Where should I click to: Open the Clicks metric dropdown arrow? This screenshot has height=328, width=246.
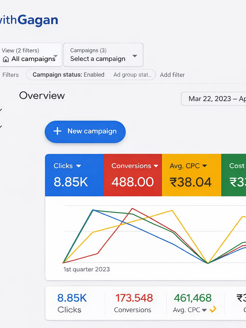tap(79, 166)
